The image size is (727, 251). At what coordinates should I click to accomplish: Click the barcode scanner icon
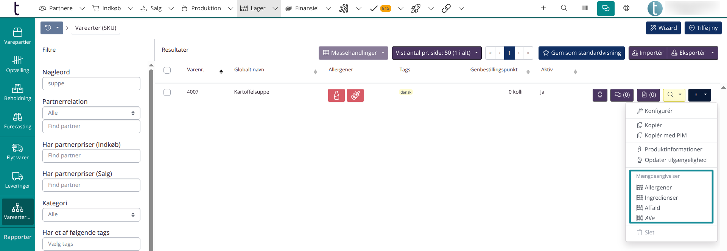pyautogui.click(x=585, y=8)
